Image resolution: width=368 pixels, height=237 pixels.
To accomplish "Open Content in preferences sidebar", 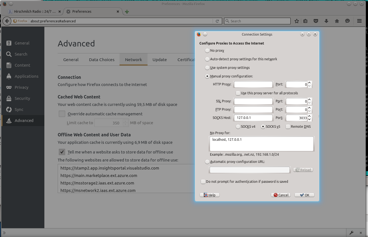I will [x=23, y=65].
